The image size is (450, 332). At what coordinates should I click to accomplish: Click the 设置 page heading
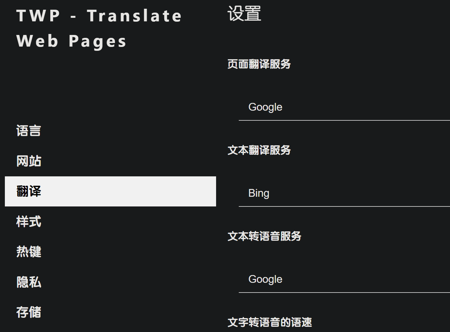[x=244, y=14]
